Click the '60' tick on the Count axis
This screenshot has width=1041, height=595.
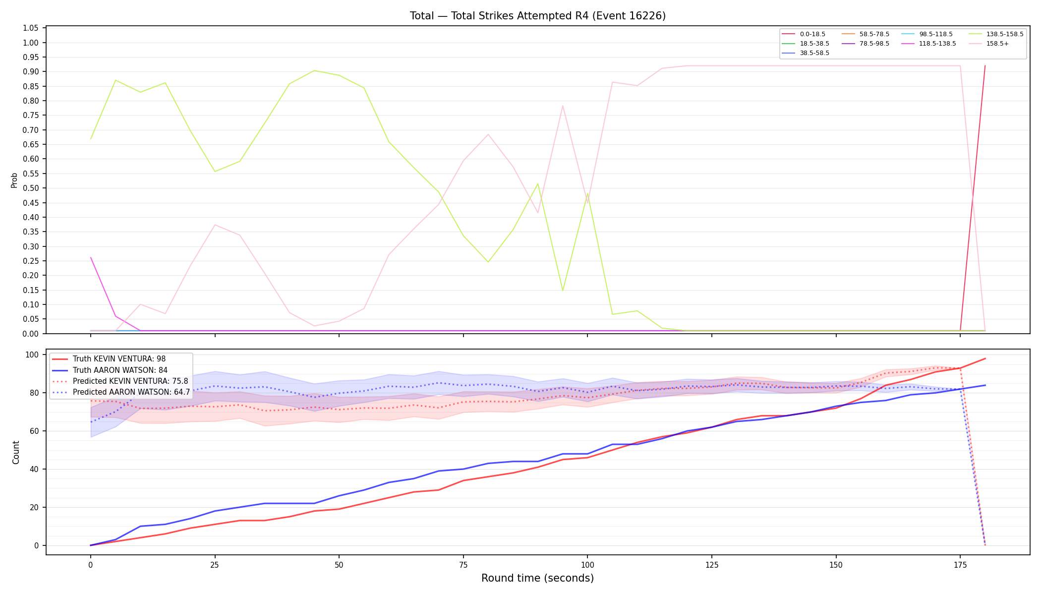pos(34,431)
